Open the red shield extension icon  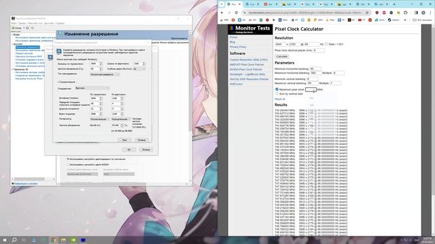377,13
